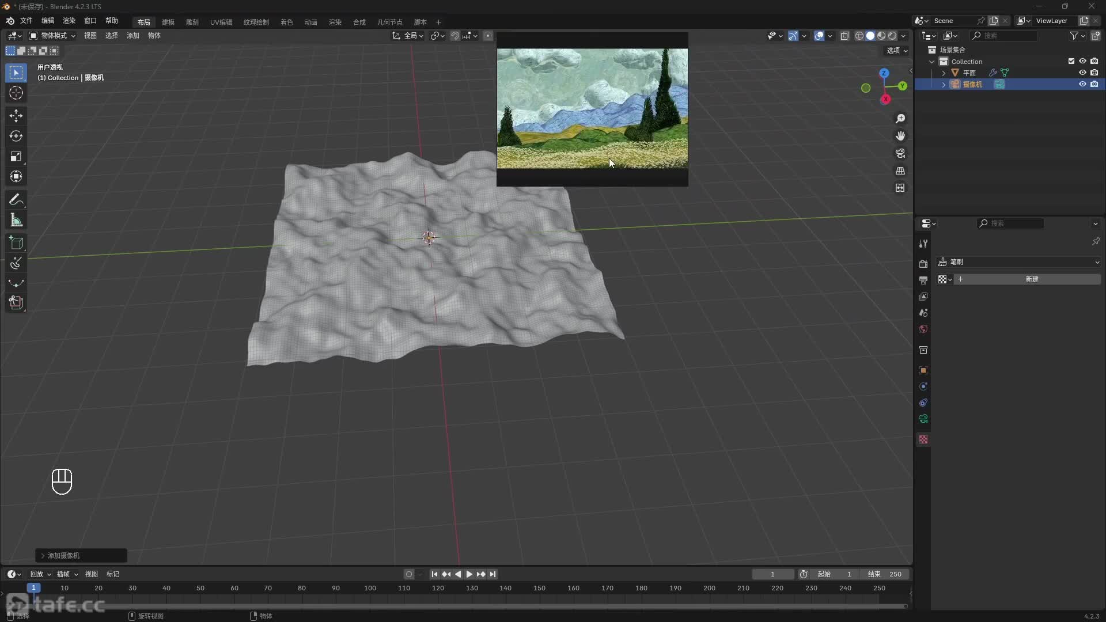Viewport: 1106px width, 622px height.
Task: Switch to rendered viewport shading
Action: [892, 36]
